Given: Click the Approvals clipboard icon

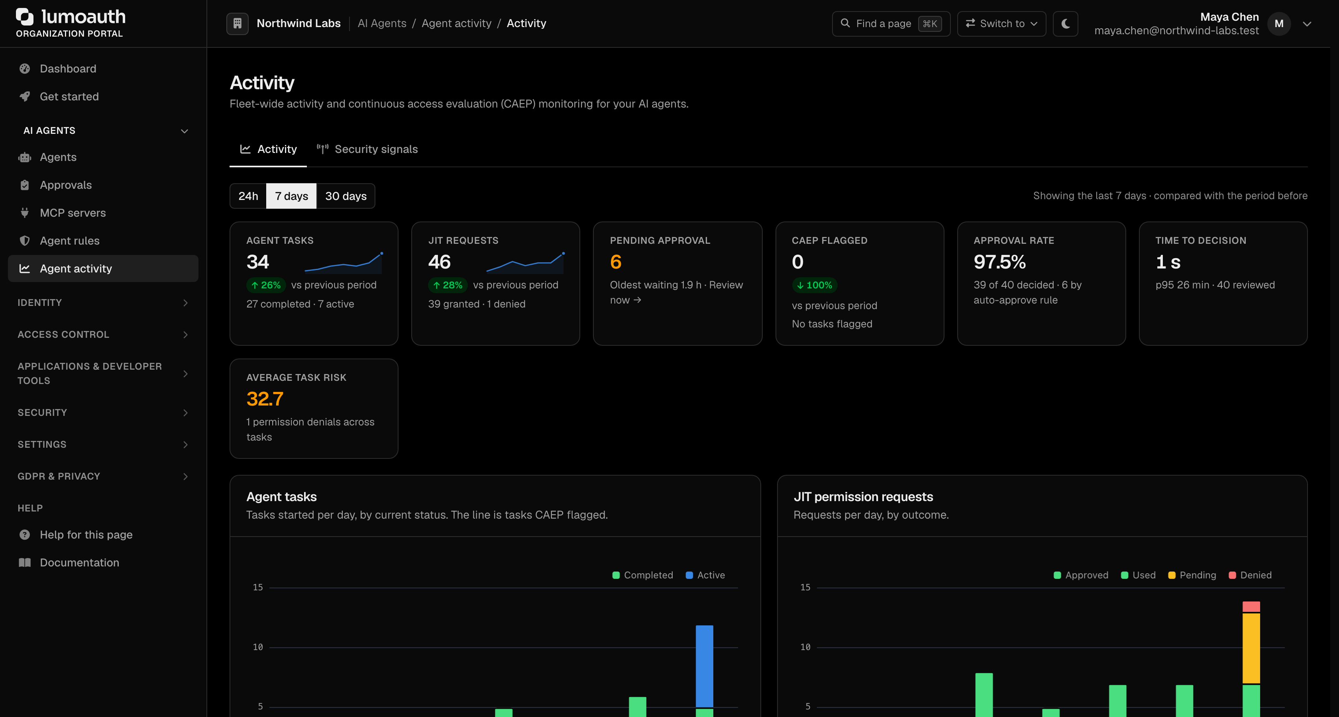Looking at the screenshot, I should click(24, 185).
